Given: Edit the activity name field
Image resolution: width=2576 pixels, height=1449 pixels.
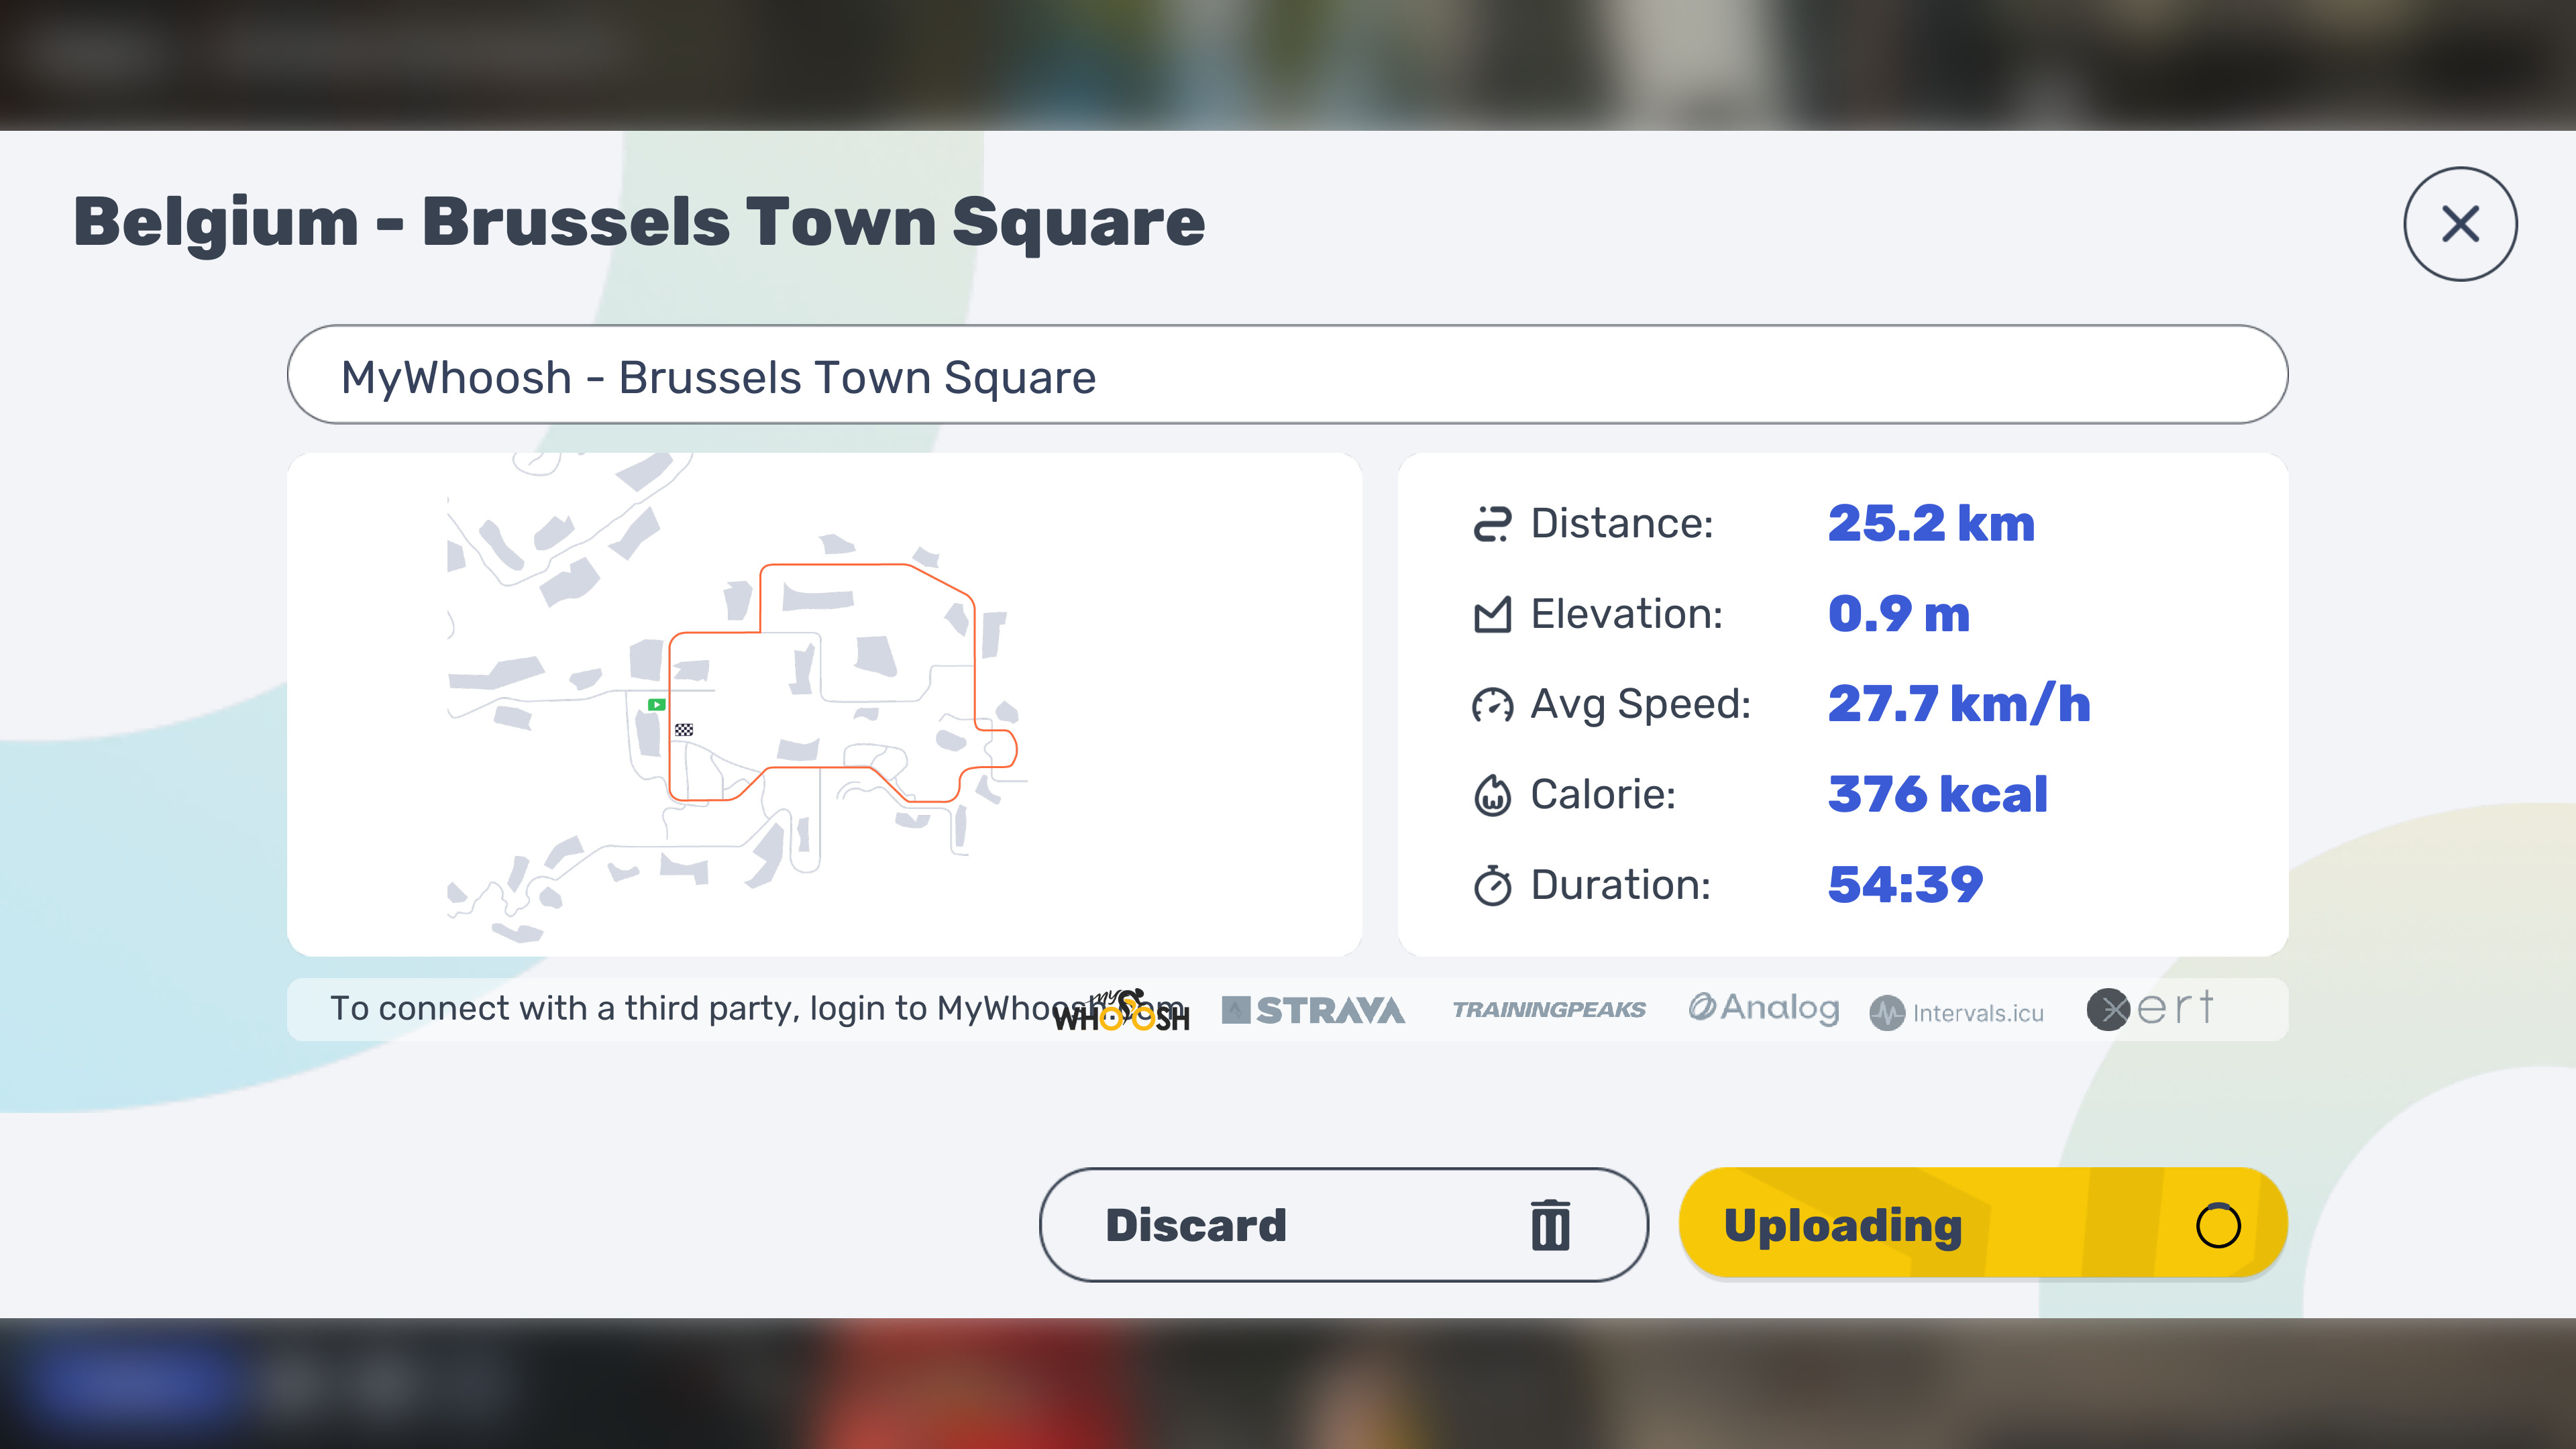Looking at the screenshot, I should point(1287,375).
